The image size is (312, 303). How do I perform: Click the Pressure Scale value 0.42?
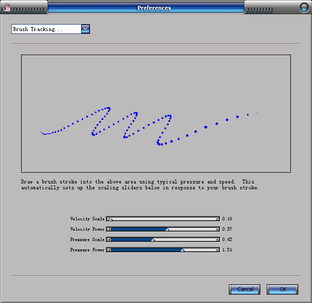[227, 240]
